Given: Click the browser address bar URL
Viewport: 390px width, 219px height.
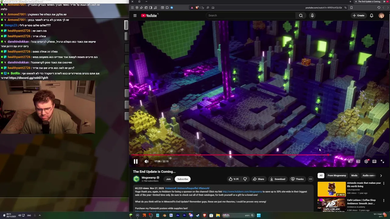Looking at the screenshot, I should (x=324, y=8).
